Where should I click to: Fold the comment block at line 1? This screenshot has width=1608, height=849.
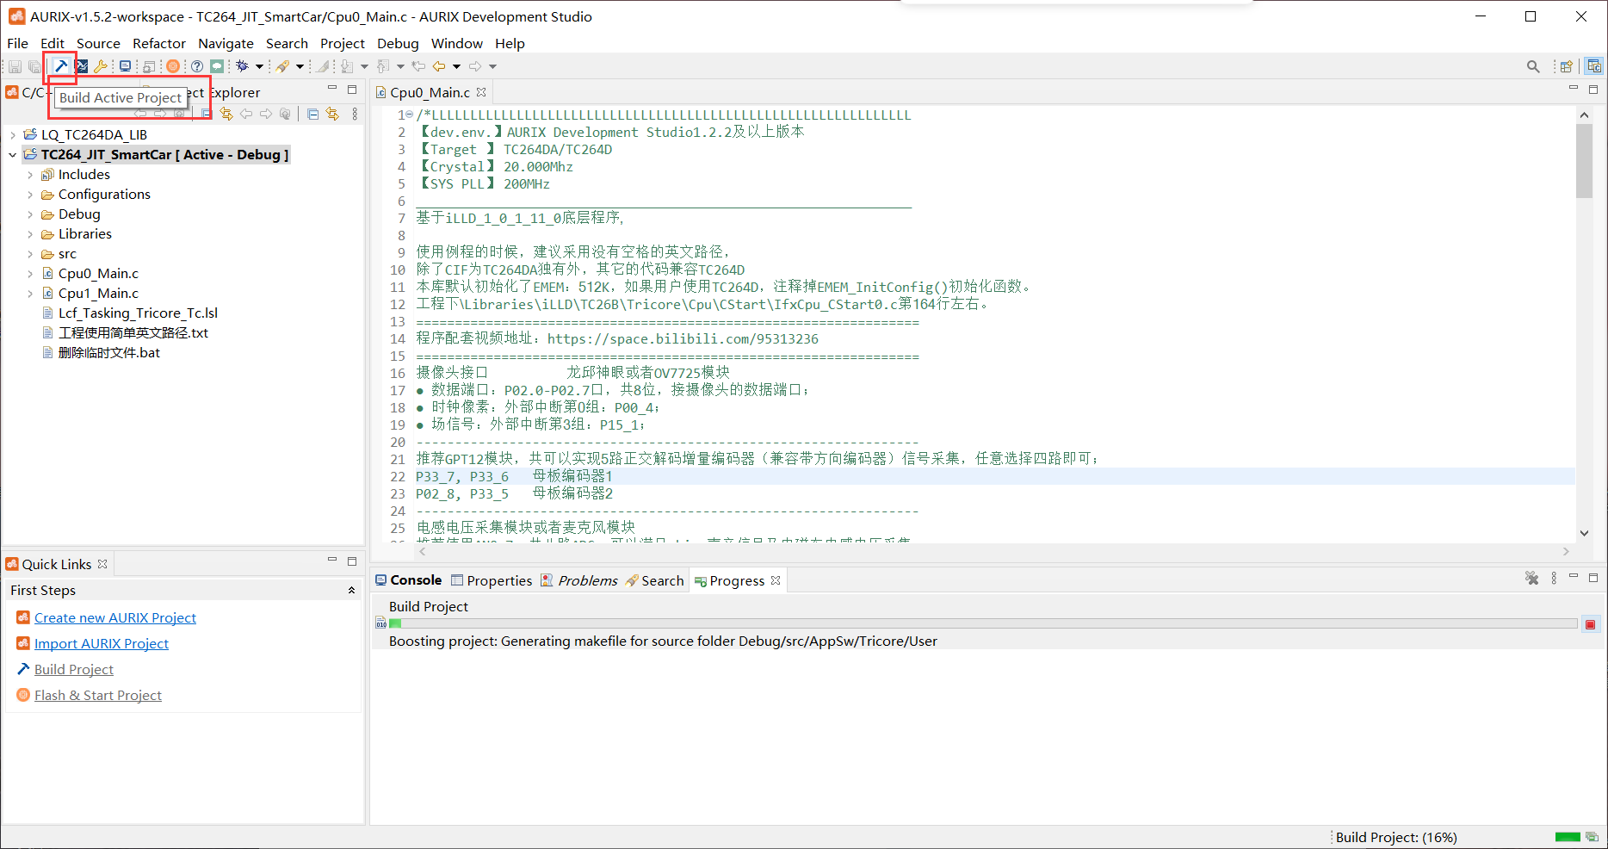[x=410, y=115]
